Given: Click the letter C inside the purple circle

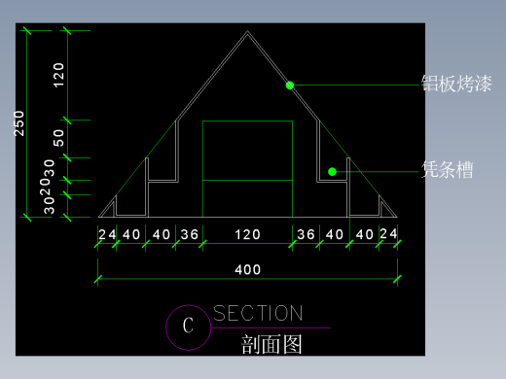Looking at the screenshot, I should point(188,326).
